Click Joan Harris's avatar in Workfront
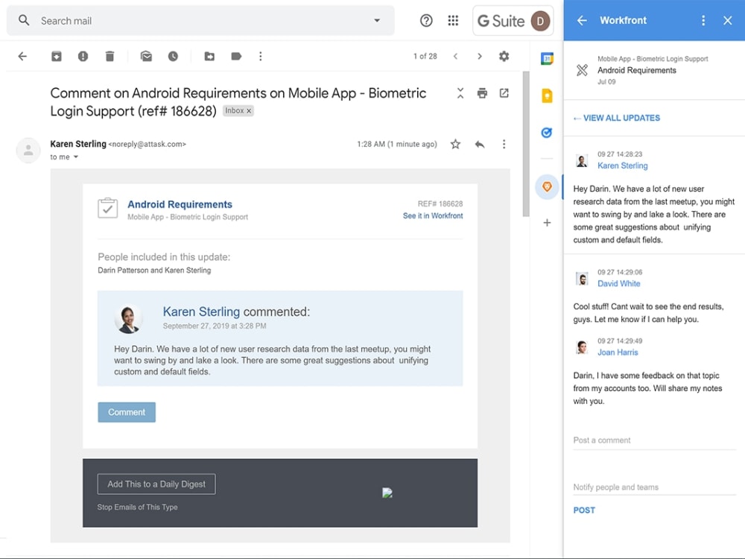 click(582, 347)
